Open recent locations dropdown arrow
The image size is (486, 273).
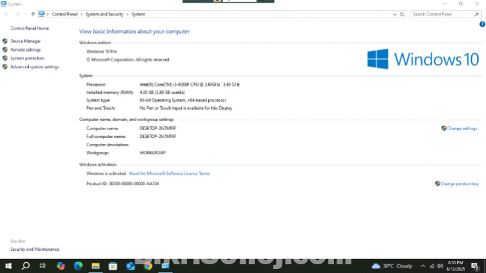pyautogui.click(x=26, y=14)
